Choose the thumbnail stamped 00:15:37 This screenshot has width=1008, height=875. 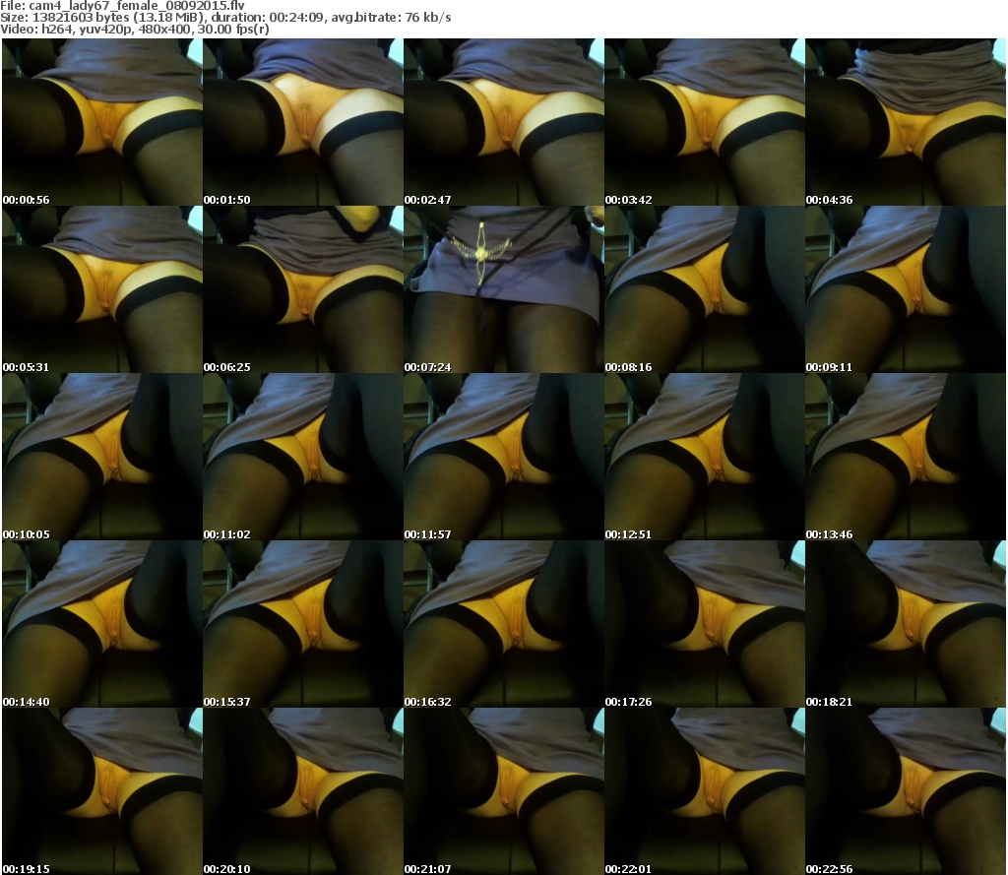tap(303, 624)
